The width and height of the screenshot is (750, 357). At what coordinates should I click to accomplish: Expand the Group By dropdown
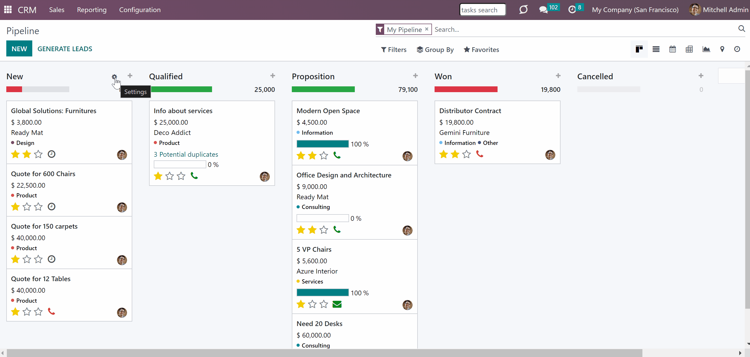click(435, 50)
